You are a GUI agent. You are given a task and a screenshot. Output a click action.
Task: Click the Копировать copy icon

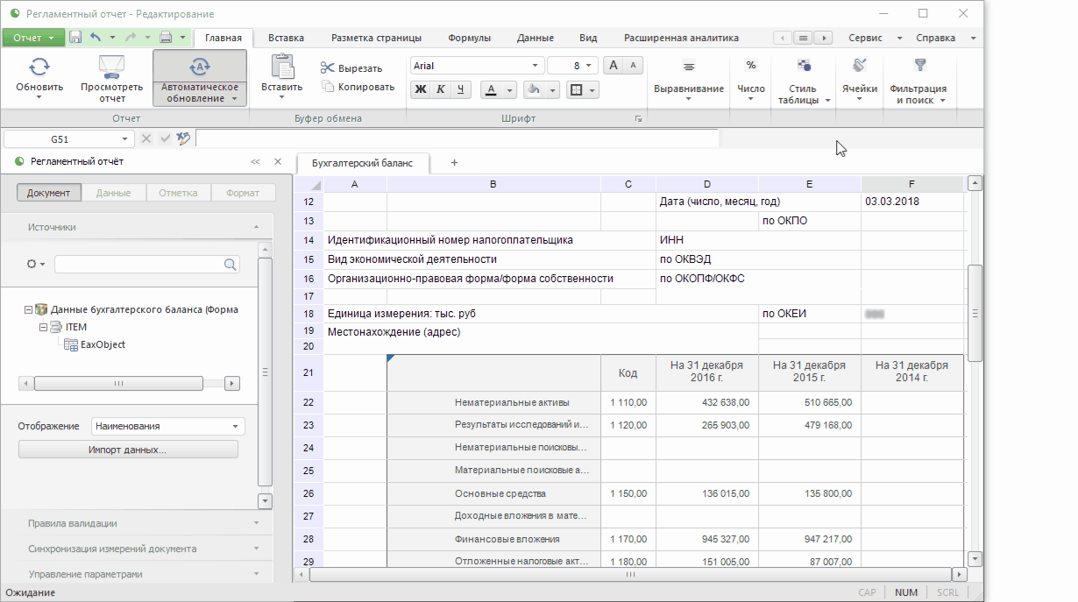tap(328, 87)
